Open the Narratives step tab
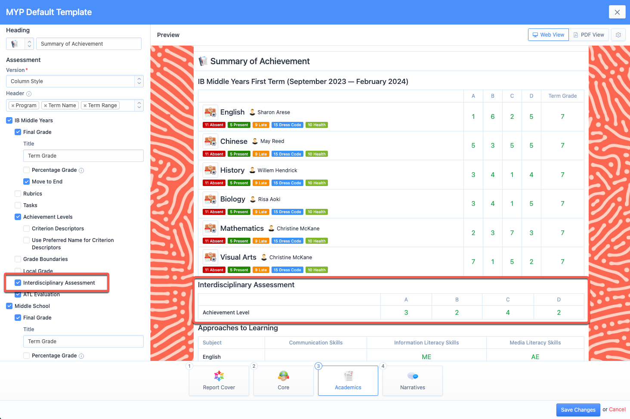The width and height of the screenshot is (630, 419). 412,381
